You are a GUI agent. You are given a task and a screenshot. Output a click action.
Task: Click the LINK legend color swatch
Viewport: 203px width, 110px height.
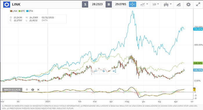click(11, 11)
